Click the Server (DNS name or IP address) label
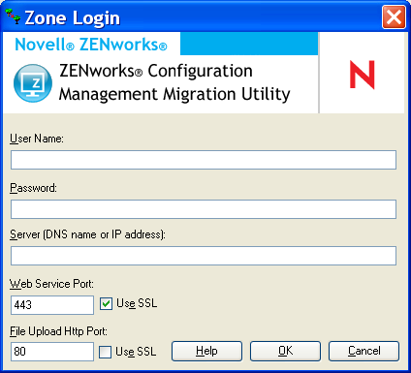 (87, 234)
